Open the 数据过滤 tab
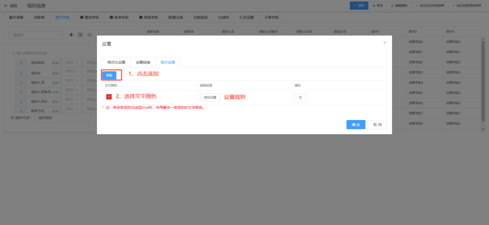This screenshot has height=225, width=489. [175, 18]
